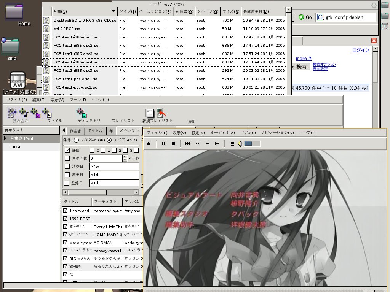This screenshot has height=292, width=390.
Task: Uncheck the 1.fairyland track checkbox
Action: tap(66, 211)
